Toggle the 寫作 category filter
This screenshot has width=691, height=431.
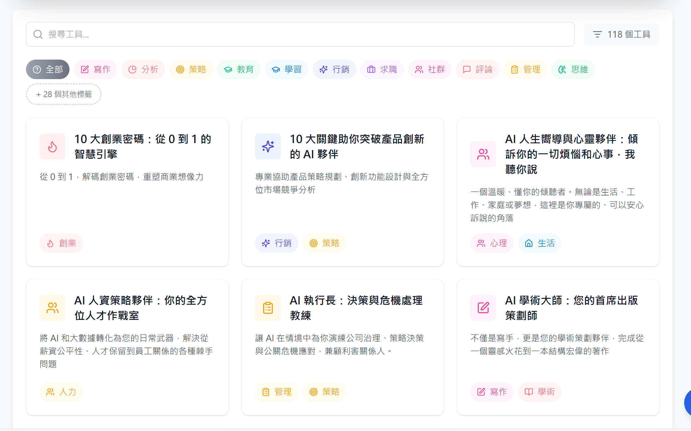point(95,69)
